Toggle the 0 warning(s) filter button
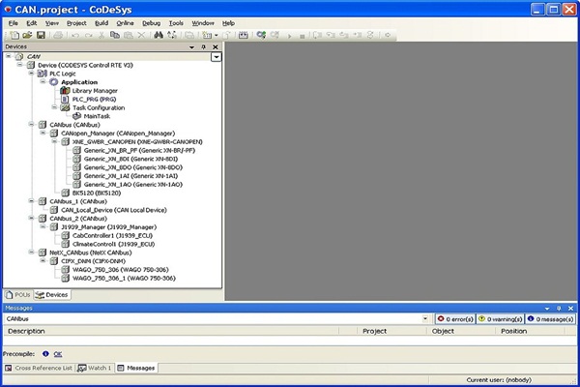This screenshot has width=580, height=387. point(499,318)
